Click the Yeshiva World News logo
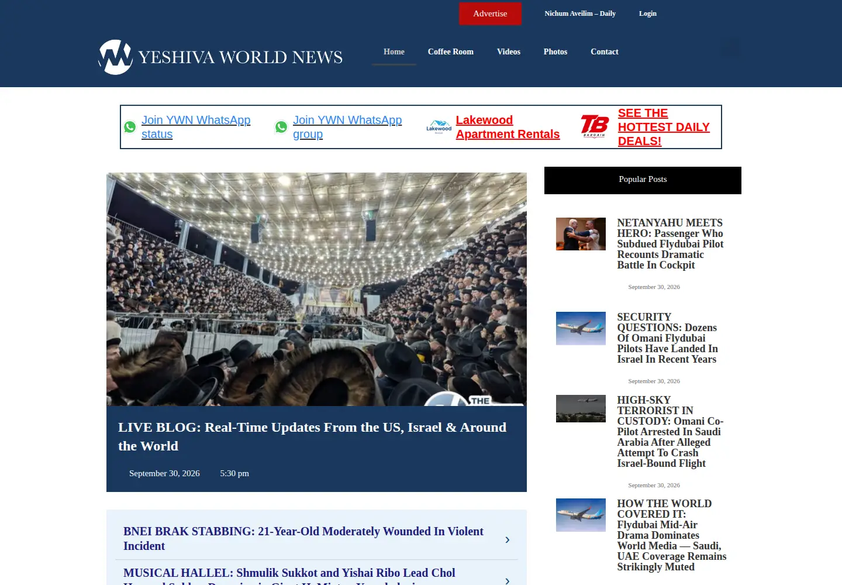842x585 pixels. click(x=220, y=57)
